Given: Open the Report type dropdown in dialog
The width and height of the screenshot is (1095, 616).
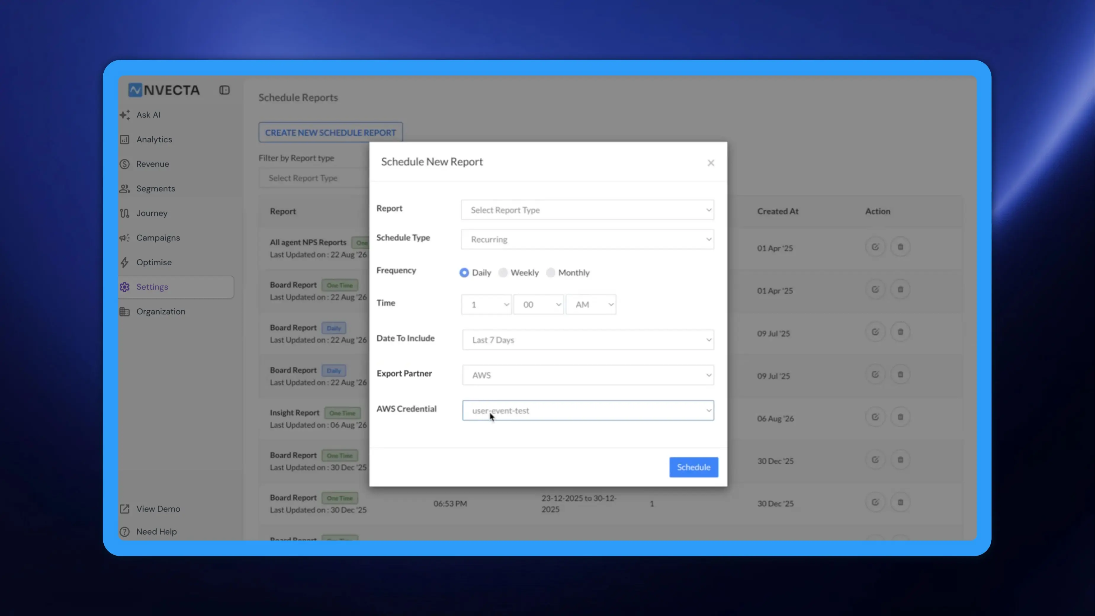Looking at the screenshot, I should click(x=587, y=210).
